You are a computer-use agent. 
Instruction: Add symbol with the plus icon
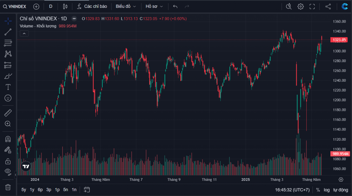[36, 7]
